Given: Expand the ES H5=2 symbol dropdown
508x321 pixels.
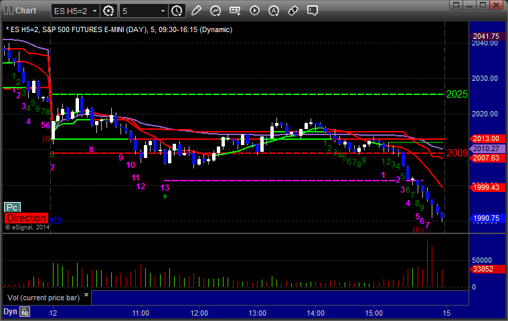Looking at the screenshot, I should tap(94, 11).
